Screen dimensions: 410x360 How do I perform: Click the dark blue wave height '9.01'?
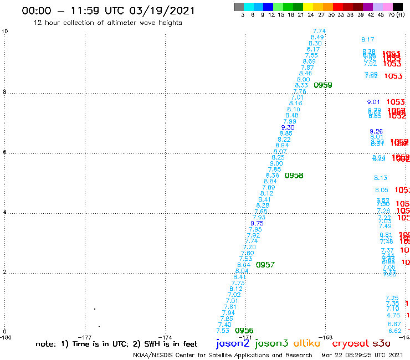click(373, 102)
